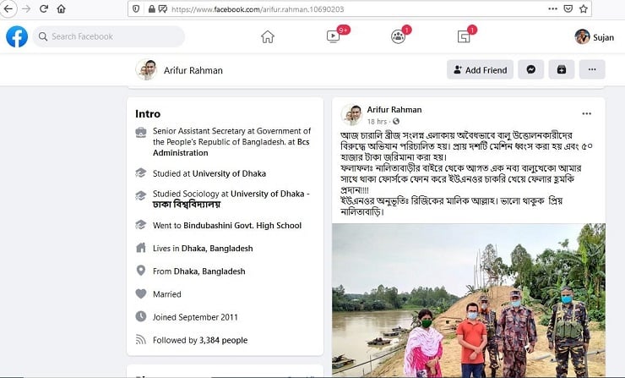Click Arifur's avatar in profile sticky bar

(x=146, y=69)
